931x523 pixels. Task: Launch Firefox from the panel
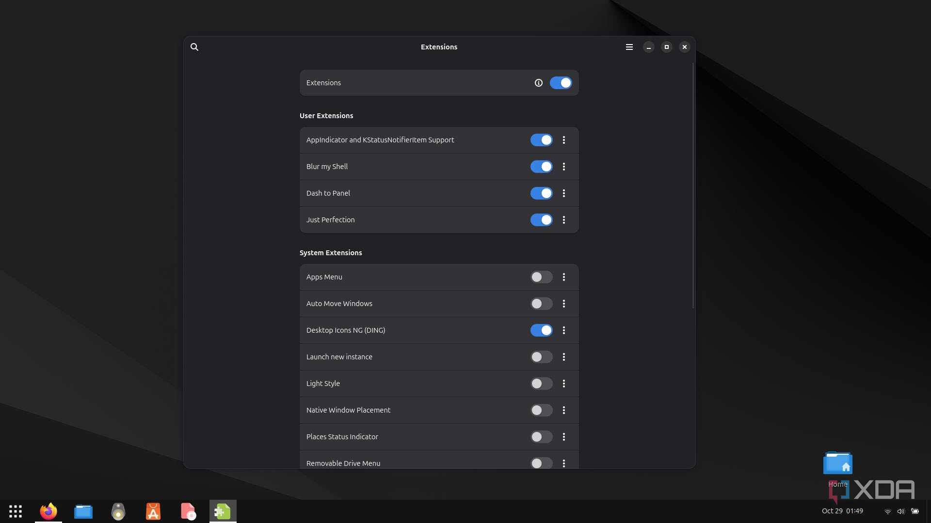click(48, 511)
